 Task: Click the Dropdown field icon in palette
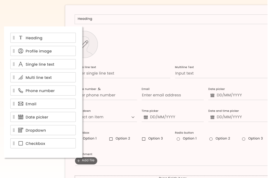click(21, 130)
